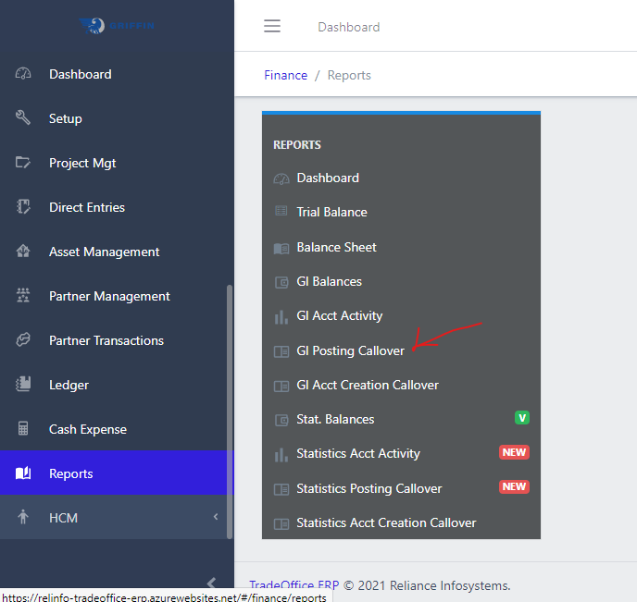Click the Ledger book icon in sidebar
This screenshot has width=637, height=602.
pos(24,385)
